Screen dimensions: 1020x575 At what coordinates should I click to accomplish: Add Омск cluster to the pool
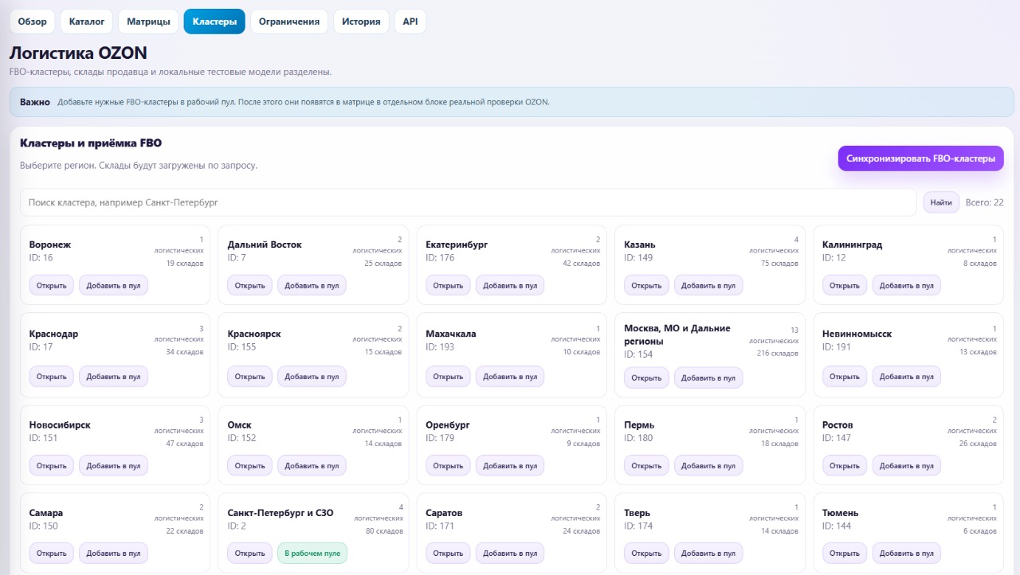pyautogui.click(x=312, y=466)
